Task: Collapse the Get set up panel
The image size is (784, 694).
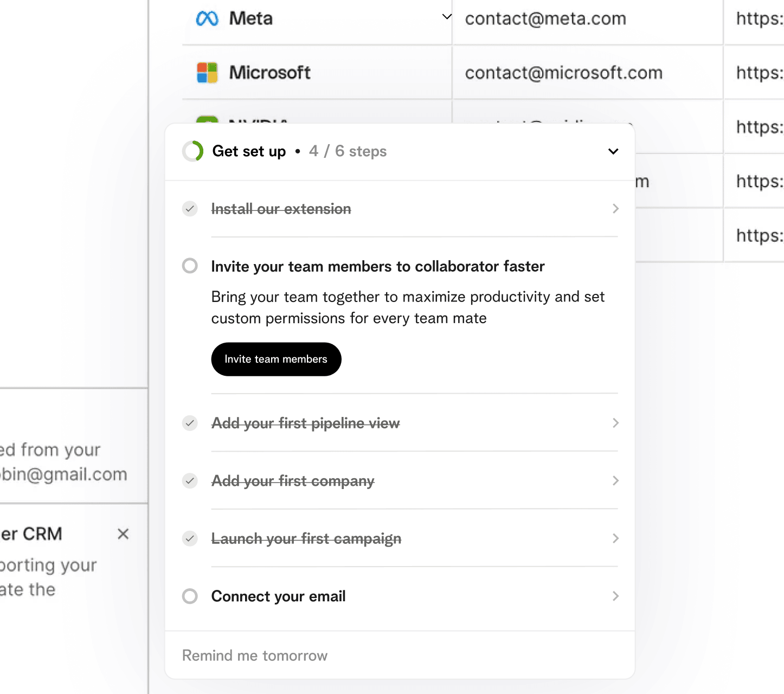Action: tap(613, 151)
